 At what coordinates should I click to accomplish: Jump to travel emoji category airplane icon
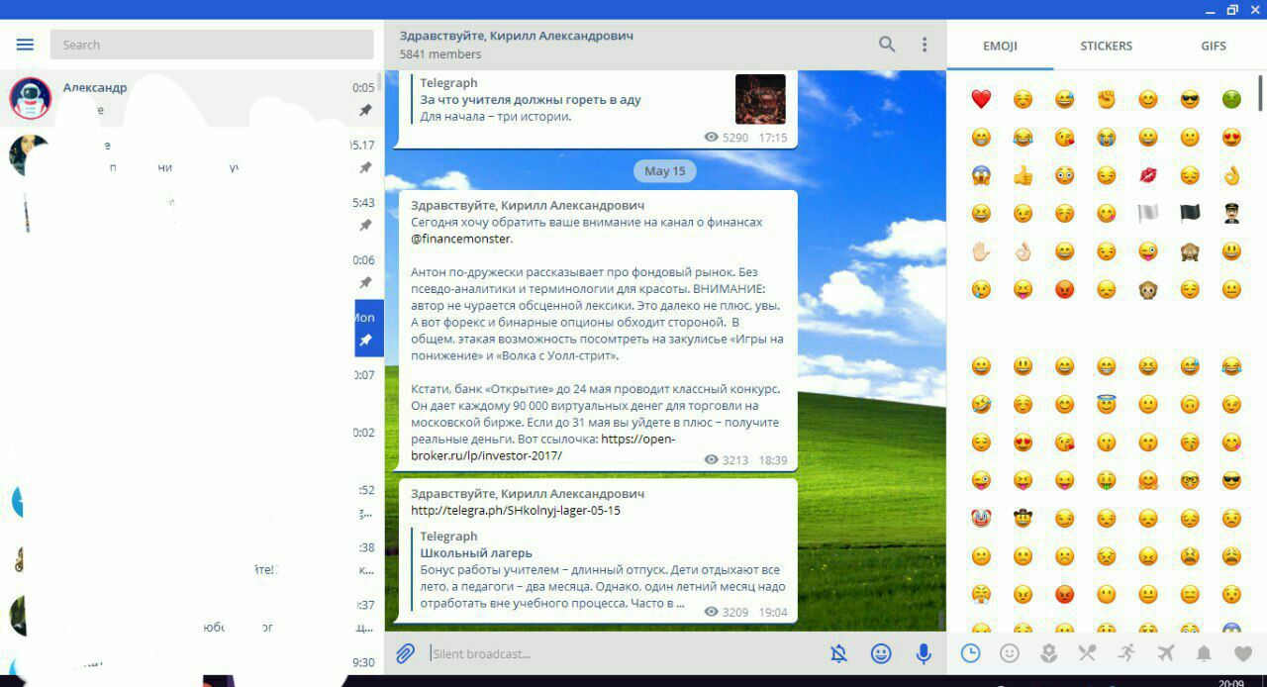tap(1165, 653)
